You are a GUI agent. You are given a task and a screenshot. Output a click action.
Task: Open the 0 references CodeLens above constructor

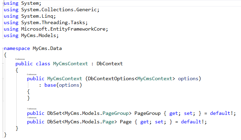[x=32, y=74]
